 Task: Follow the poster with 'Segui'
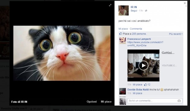(134, 10)
